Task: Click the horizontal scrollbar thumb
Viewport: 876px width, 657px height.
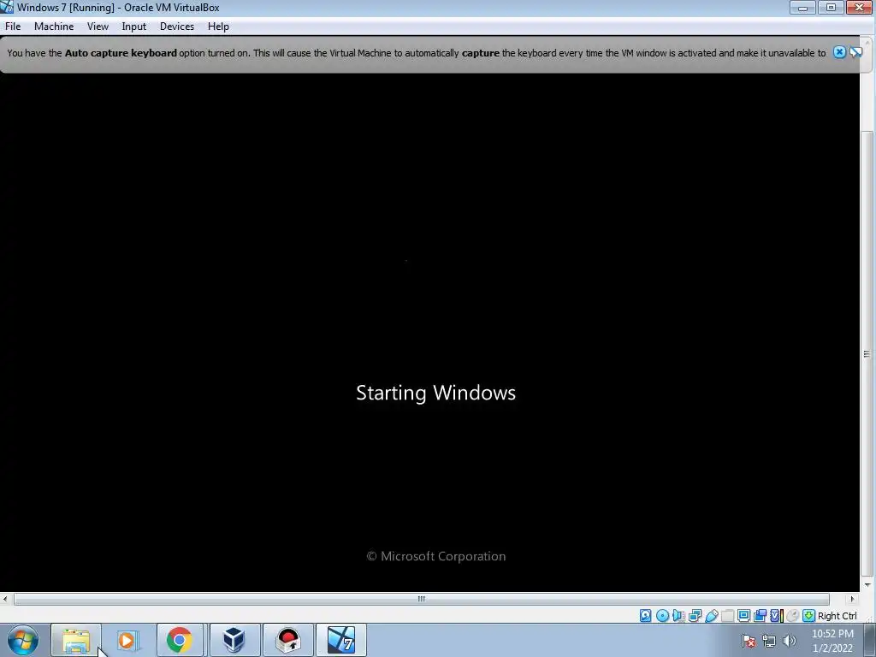Action: [421, 599]
